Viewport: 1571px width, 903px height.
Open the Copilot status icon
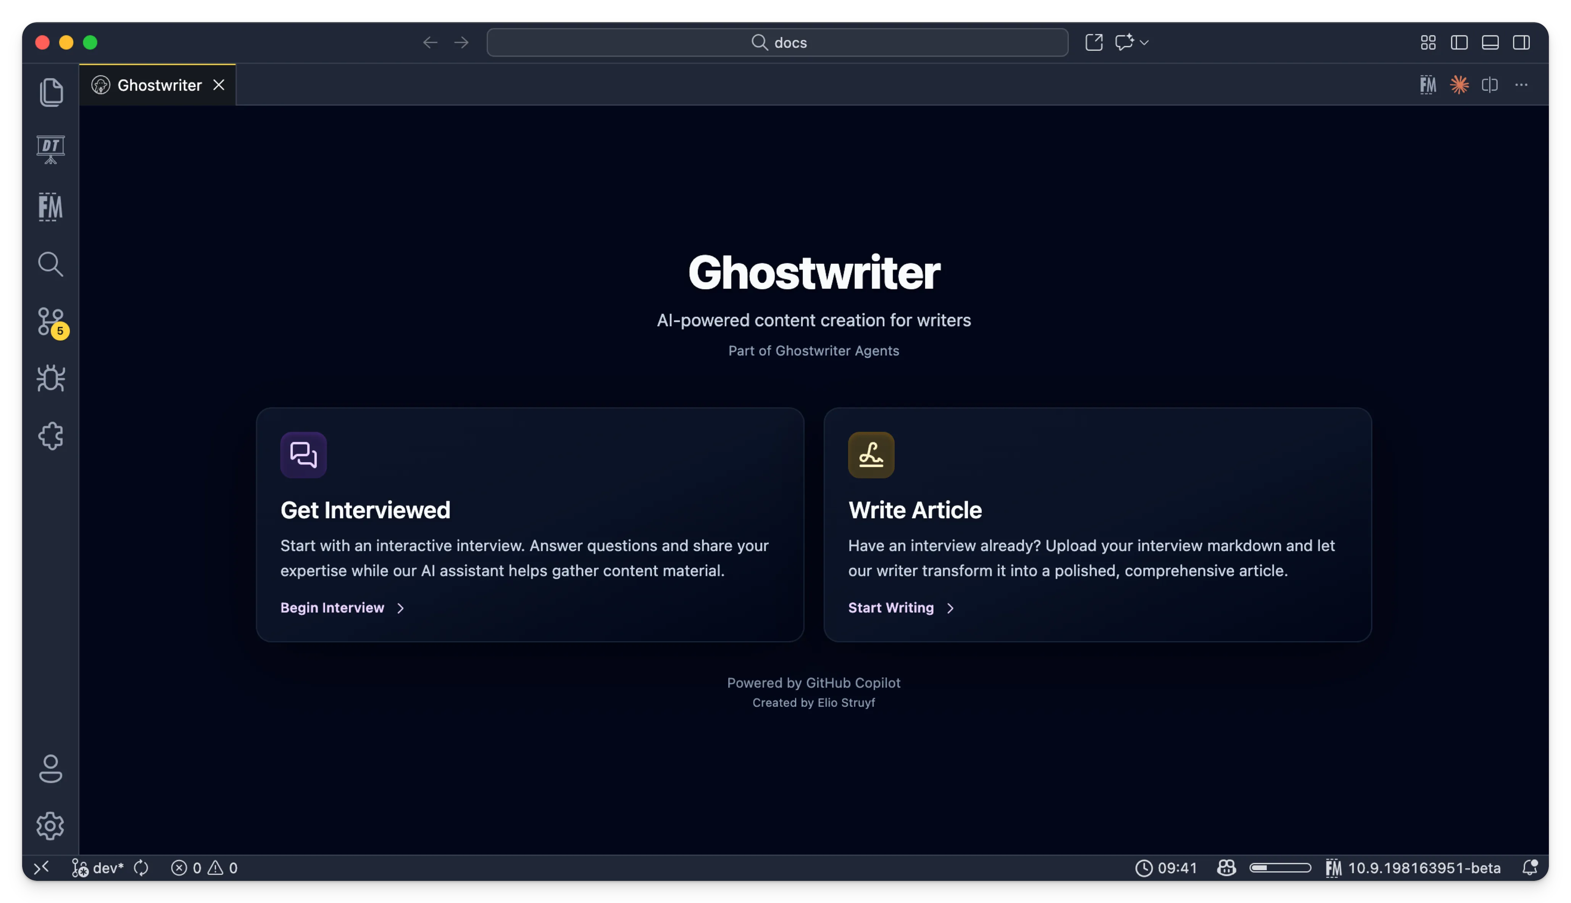click(1226, 868)
